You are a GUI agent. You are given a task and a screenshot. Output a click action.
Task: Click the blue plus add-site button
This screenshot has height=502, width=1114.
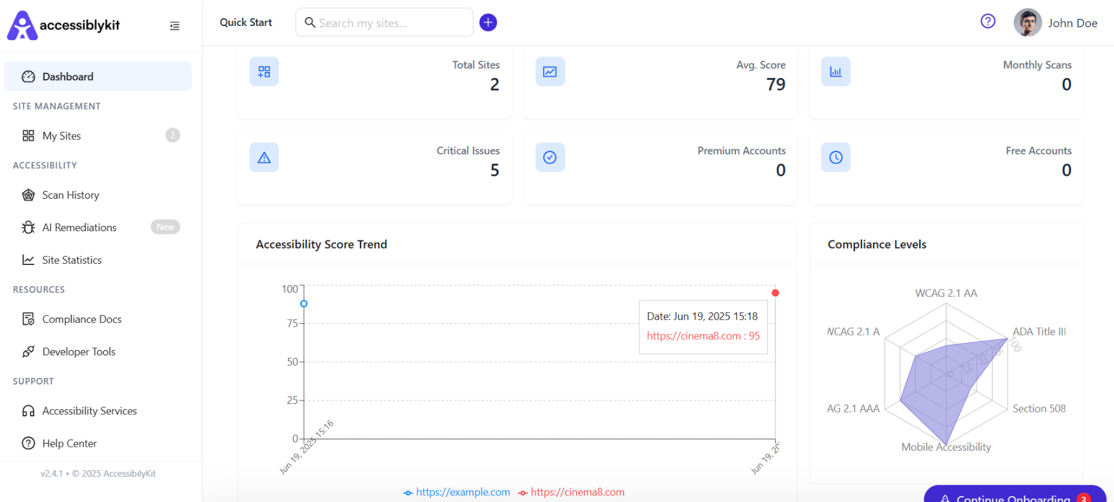(x=488, y=23)
